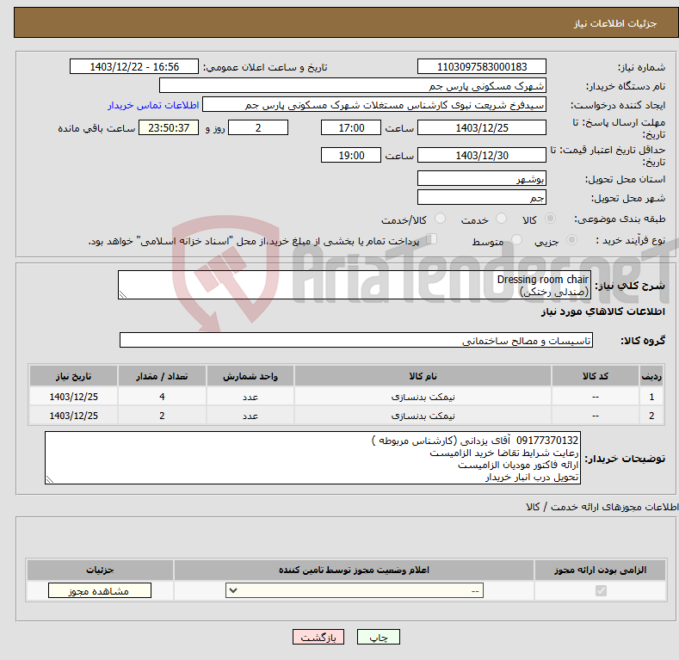The width and height of the screenshot is (679, 660).
Task: Click the need number field 1103097583000183
Action: [482, 67]
